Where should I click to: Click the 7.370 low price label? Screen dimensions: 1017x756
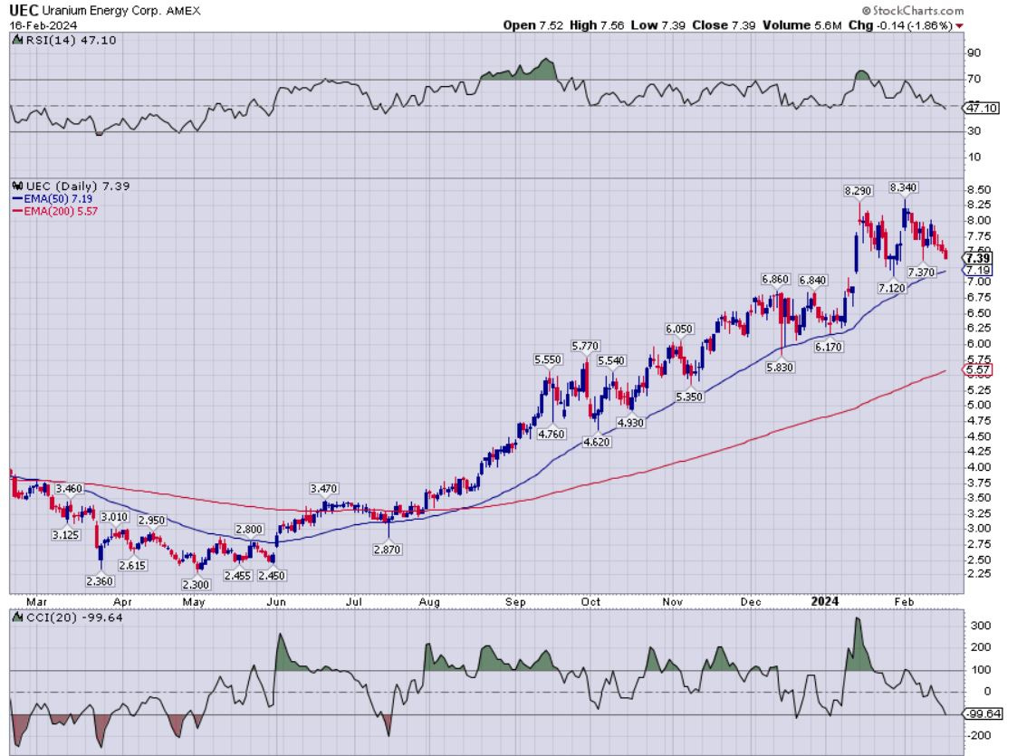[921, 273]
